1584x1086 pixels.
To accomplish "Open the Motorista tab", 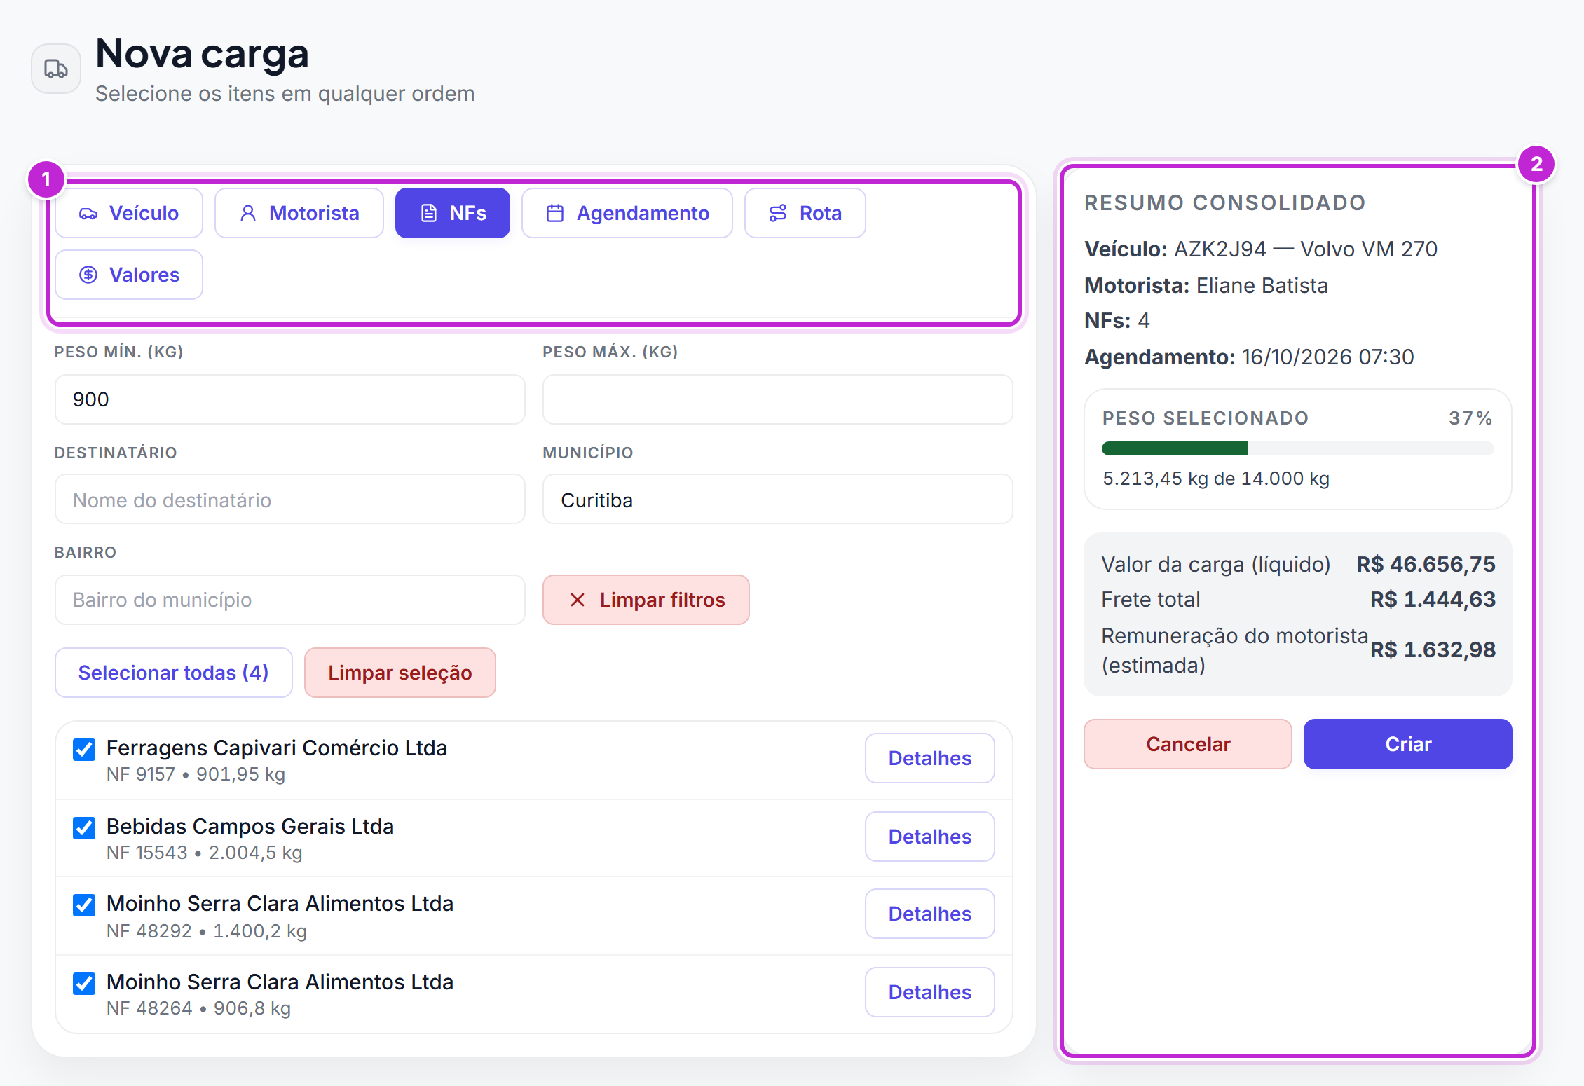I will 299,213.
